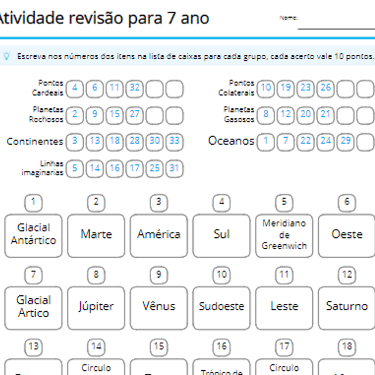375x375 pixels.
Task: Click the Saturno card
Action: (x=347, y=308)
